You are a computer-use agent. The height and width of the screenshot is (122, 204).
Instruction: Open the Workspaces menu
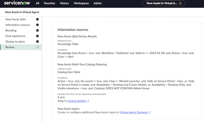click(x=81, y=3)
